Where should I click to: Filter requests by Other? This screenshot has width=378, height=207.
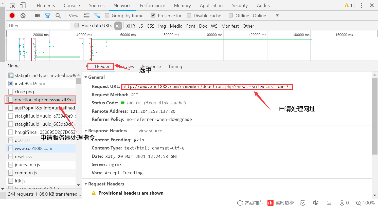pyautogui.click(x=248, y=26)
